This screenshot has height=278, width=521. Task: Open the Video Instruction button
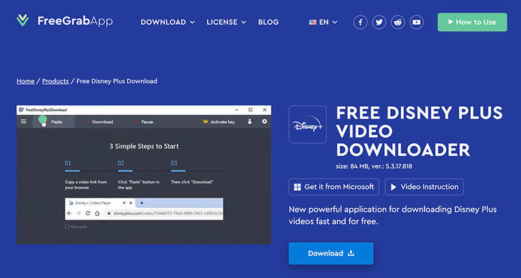click(x=424, y=187)
